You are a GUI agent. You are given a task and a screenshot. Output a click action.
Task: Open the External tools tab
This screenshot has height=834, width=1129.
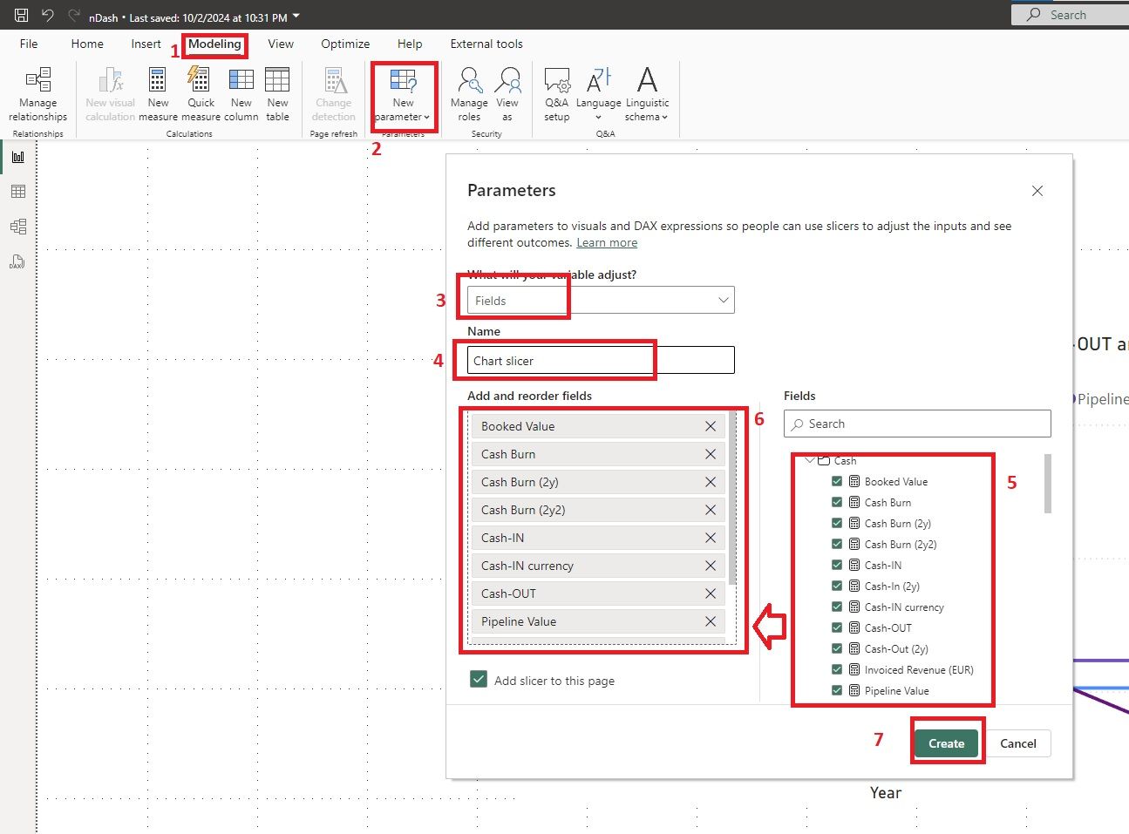pos(486,44)
